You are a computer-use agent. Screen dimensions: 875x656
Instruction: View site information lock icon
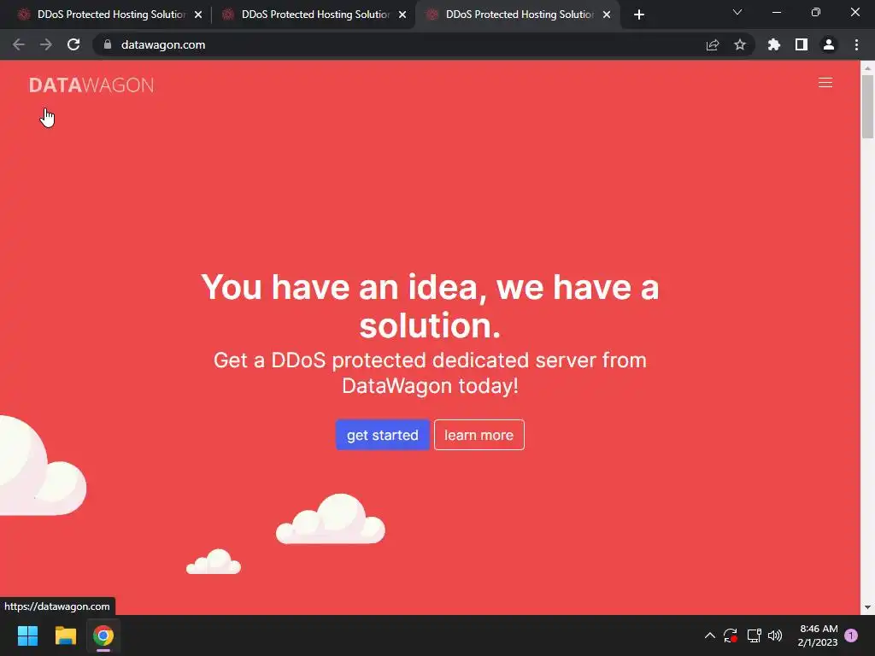coord(108,44)
